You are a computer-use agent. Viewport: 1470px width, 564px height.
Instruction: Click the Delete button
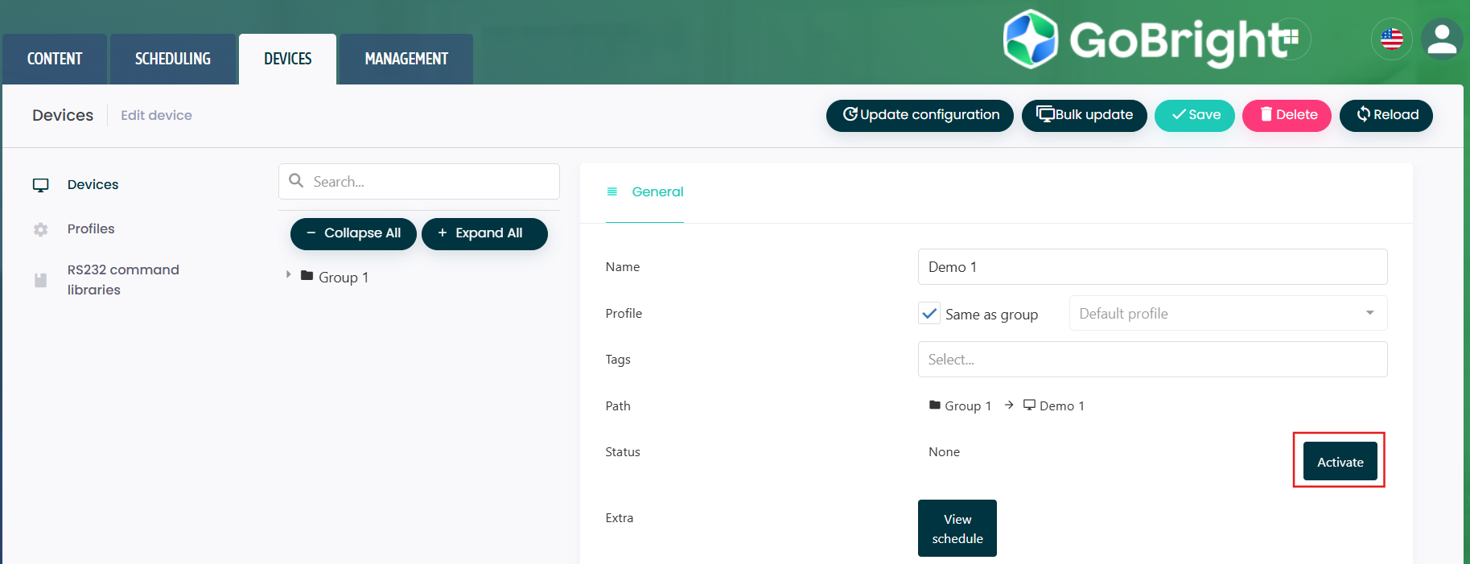pyautogui.click(x=1286, y=115)
